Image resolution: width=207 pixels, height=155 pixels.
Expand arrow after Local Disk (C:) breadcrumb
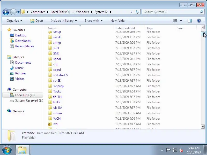pos(73,12)
